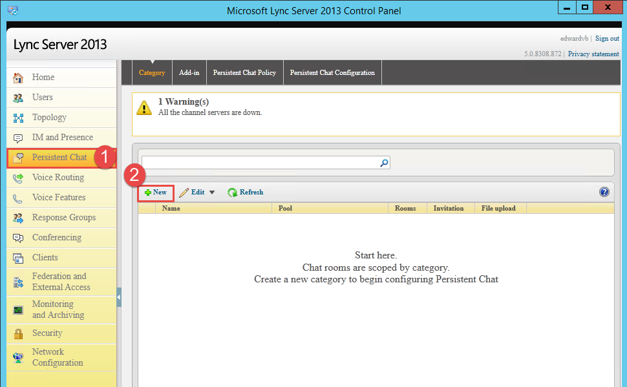The width and height of the screenshot is (627, 387).
Task: Select the Security section
Action: (61, 333)
